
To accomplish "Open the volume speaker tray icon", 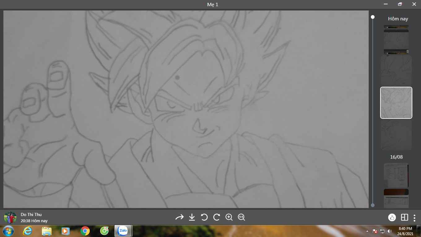I will tap(389, 231).
